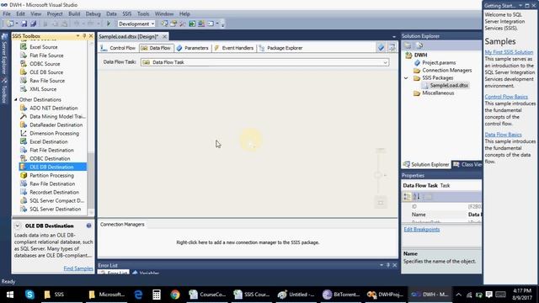Click OLE DB Destination info help icon
Viewport: 539px width, 303px height.
tap(88, 226)
